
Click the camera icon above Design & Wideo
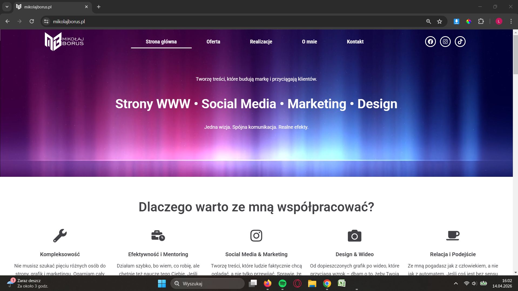tap(354, 236)
